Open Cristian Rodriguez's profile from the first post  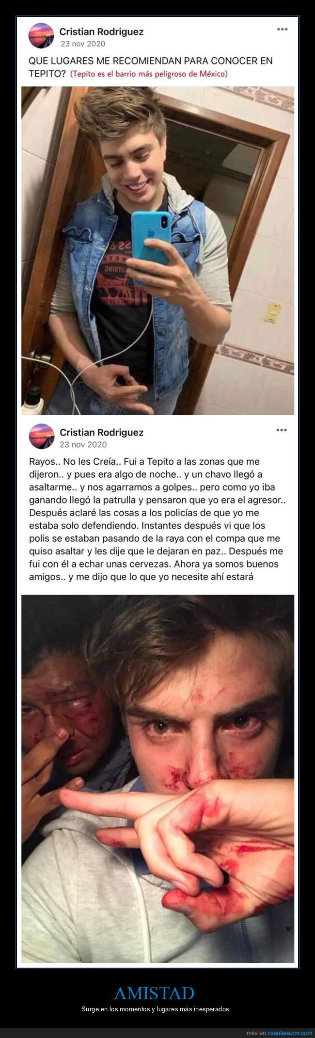click(x=101, y=32)
